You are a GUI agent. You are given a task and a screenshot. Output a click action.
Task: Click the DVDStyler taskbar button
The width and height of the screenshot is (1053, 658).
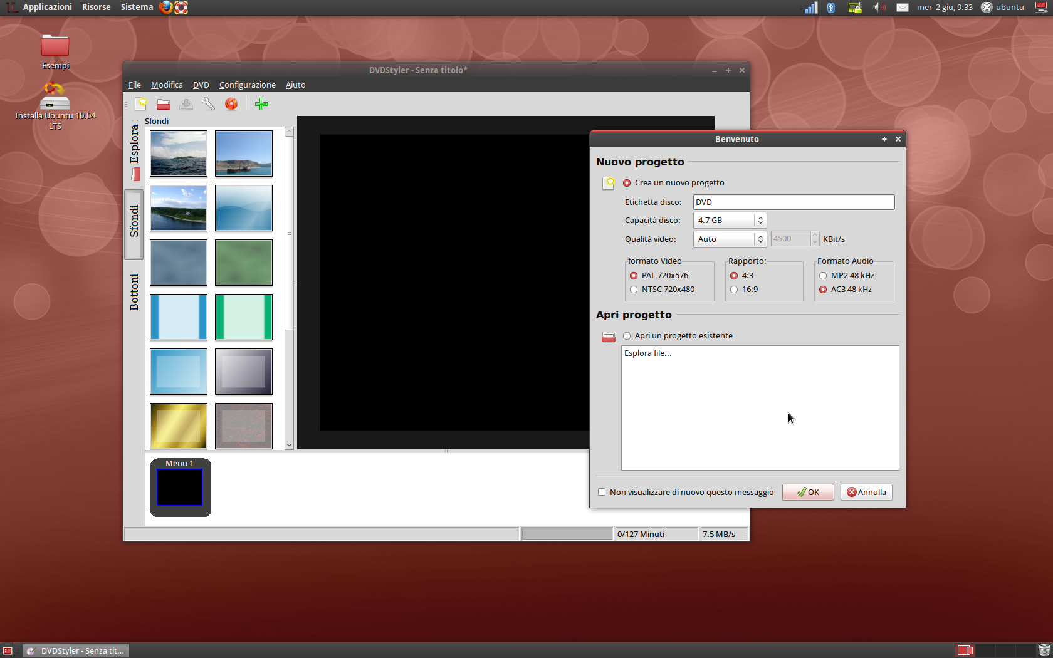76,650
